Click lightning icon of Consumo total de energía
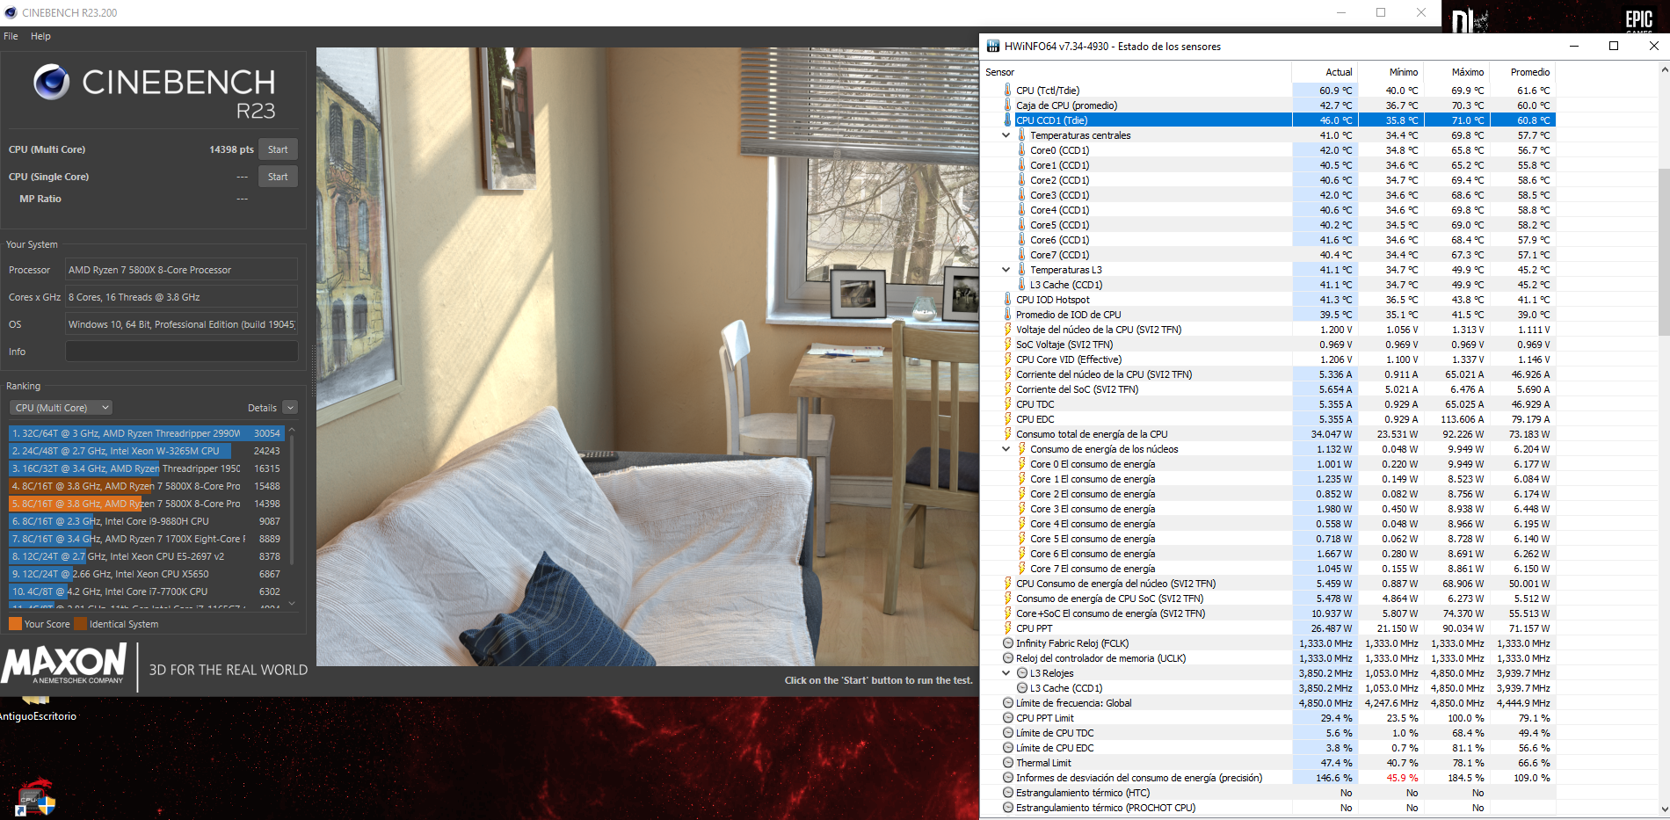This screenshot has width=1670, height=820. (x=1008, y=434)
